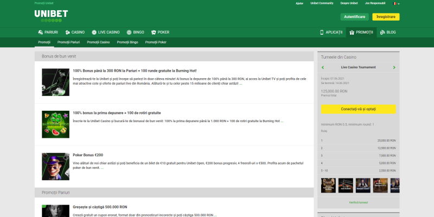Viewport: 434px width, 217px height.
Task: Show next tournament with right arrow
Action: click(394, 68)
